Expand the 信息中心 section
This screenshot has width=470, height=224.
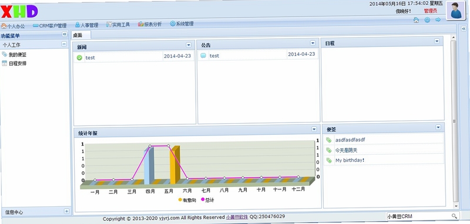(x=66, y=211)
